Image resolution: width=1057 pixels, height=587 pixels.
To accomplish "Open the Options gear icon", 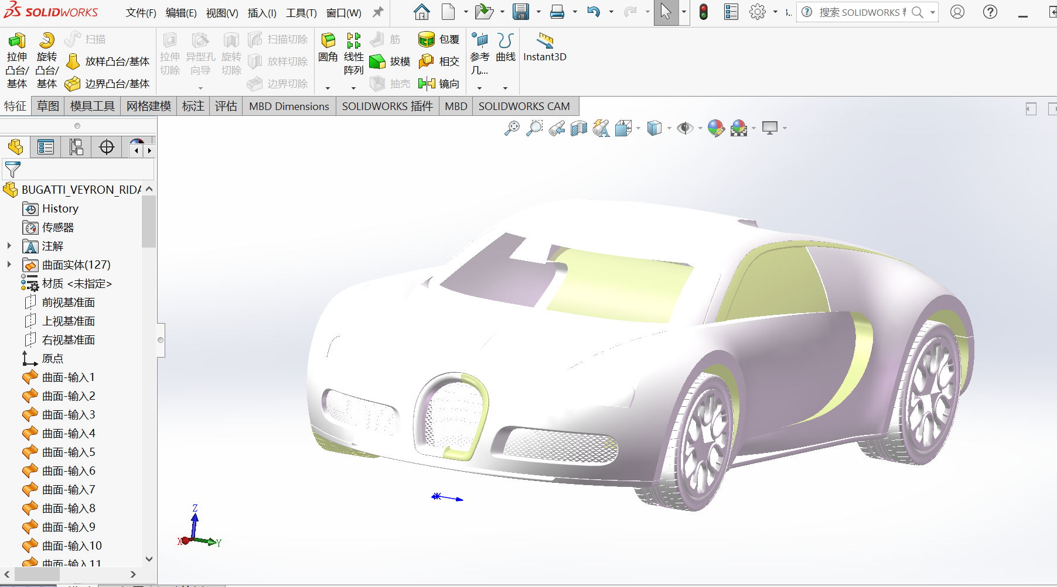I will [758, 12].
